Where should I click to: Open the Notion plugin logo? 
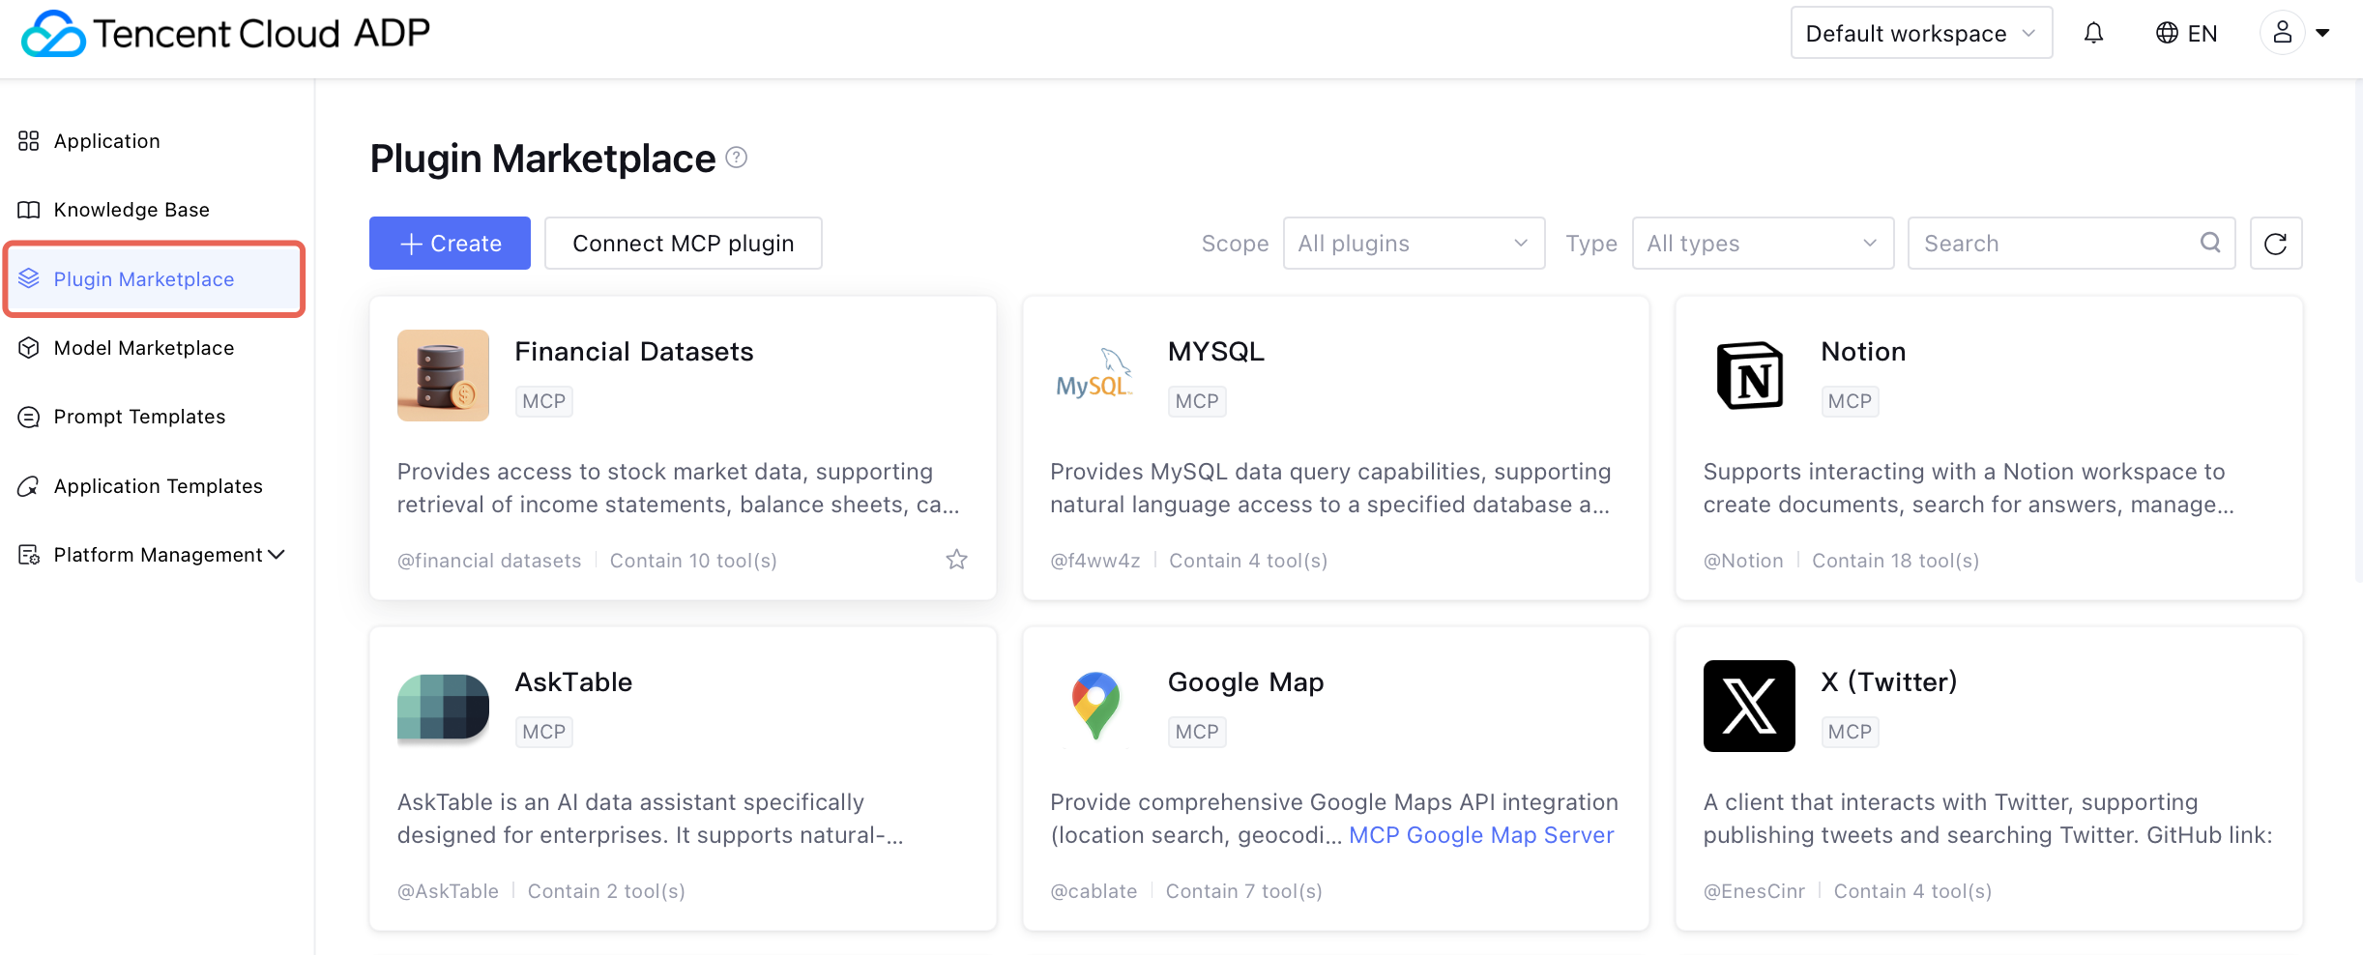pos(1748,376)
